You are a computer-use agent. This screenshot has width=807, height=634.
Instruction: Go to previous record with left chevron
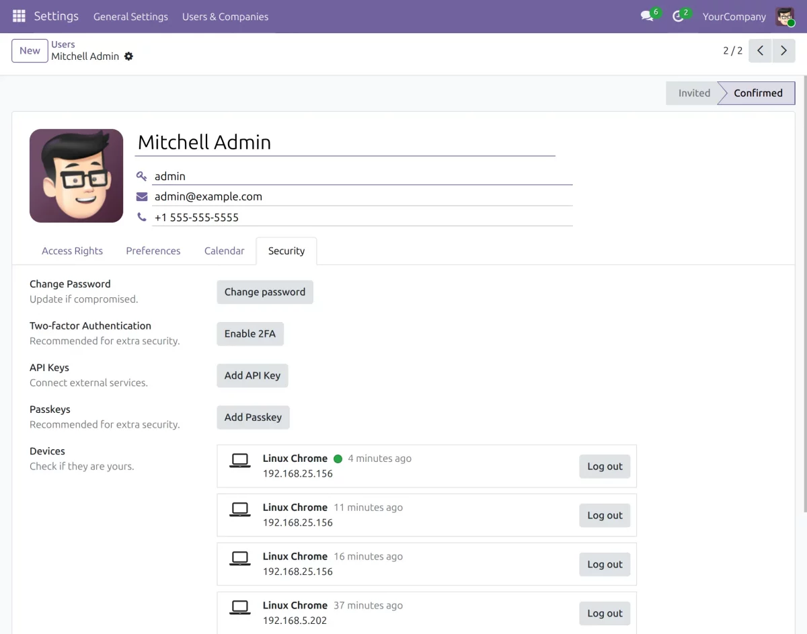click(760, 50)
